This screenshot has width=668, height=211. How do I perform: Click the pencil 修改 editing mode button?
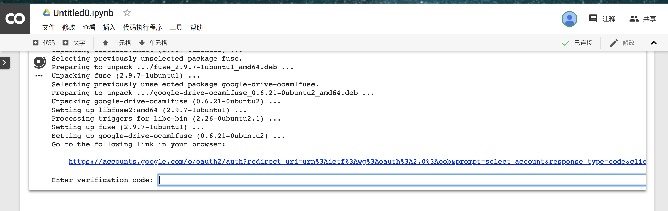(x=622, y=43)
